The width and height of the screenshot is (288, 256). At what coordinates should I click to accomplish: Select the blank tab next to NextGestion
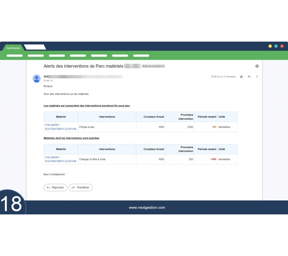coord(35,47)
